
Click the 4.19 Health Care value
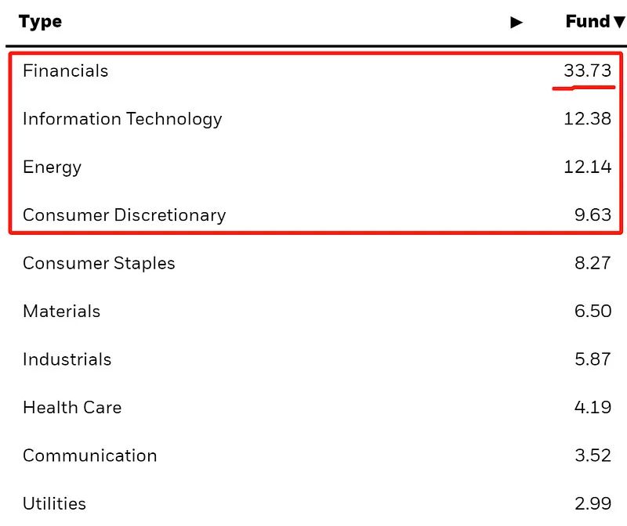click(x=593, y=408)
